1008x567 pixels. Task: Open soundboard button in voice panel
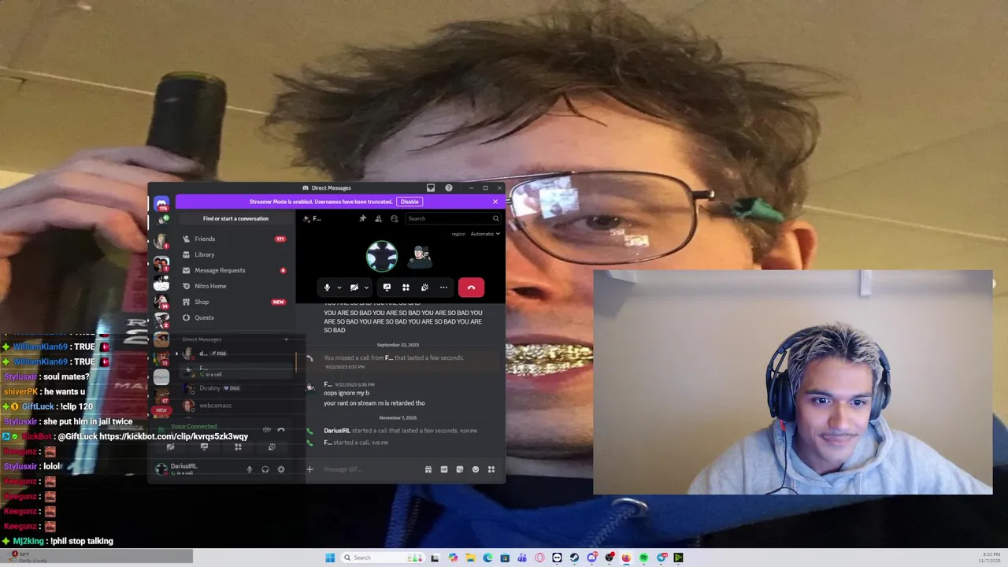click(x=272, y=447)
